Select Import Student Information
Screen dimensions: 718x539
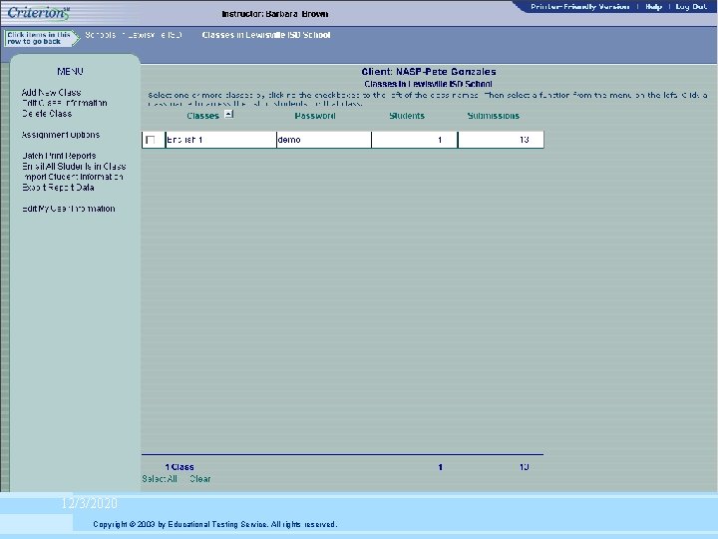73,177
